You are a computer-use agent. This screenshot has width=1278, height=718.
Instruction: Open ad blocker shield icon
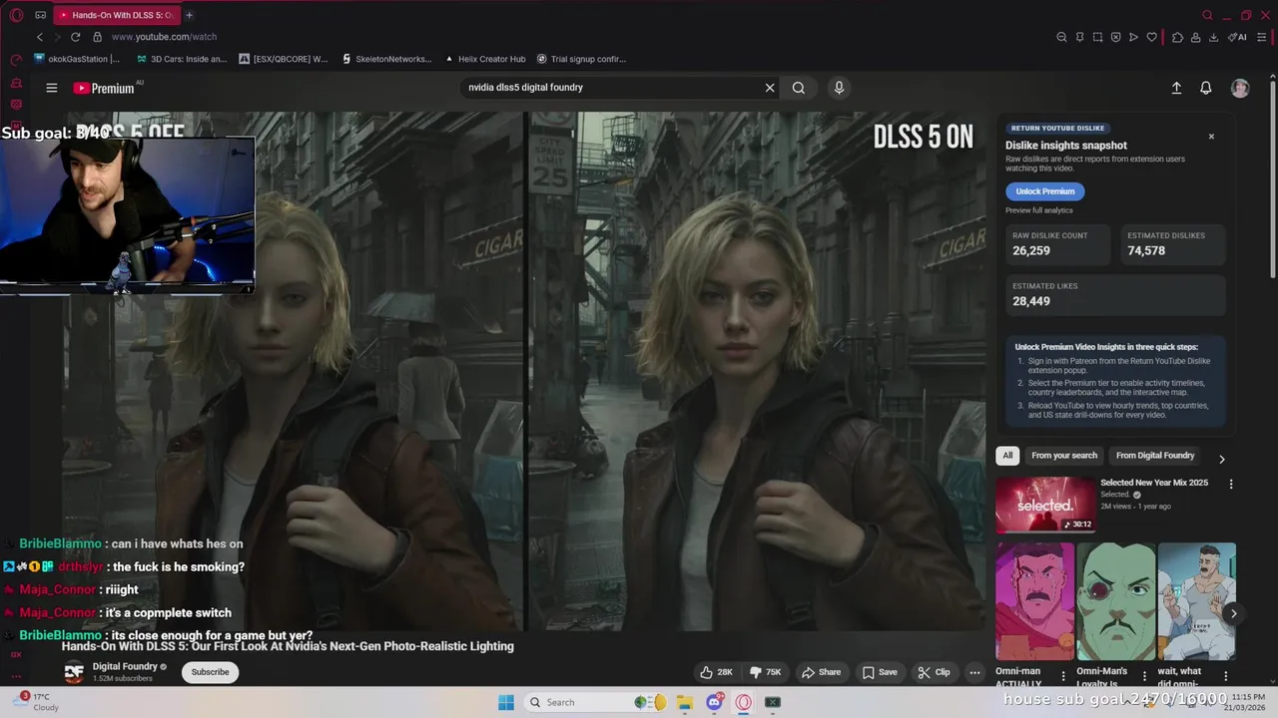point(1115,37)
